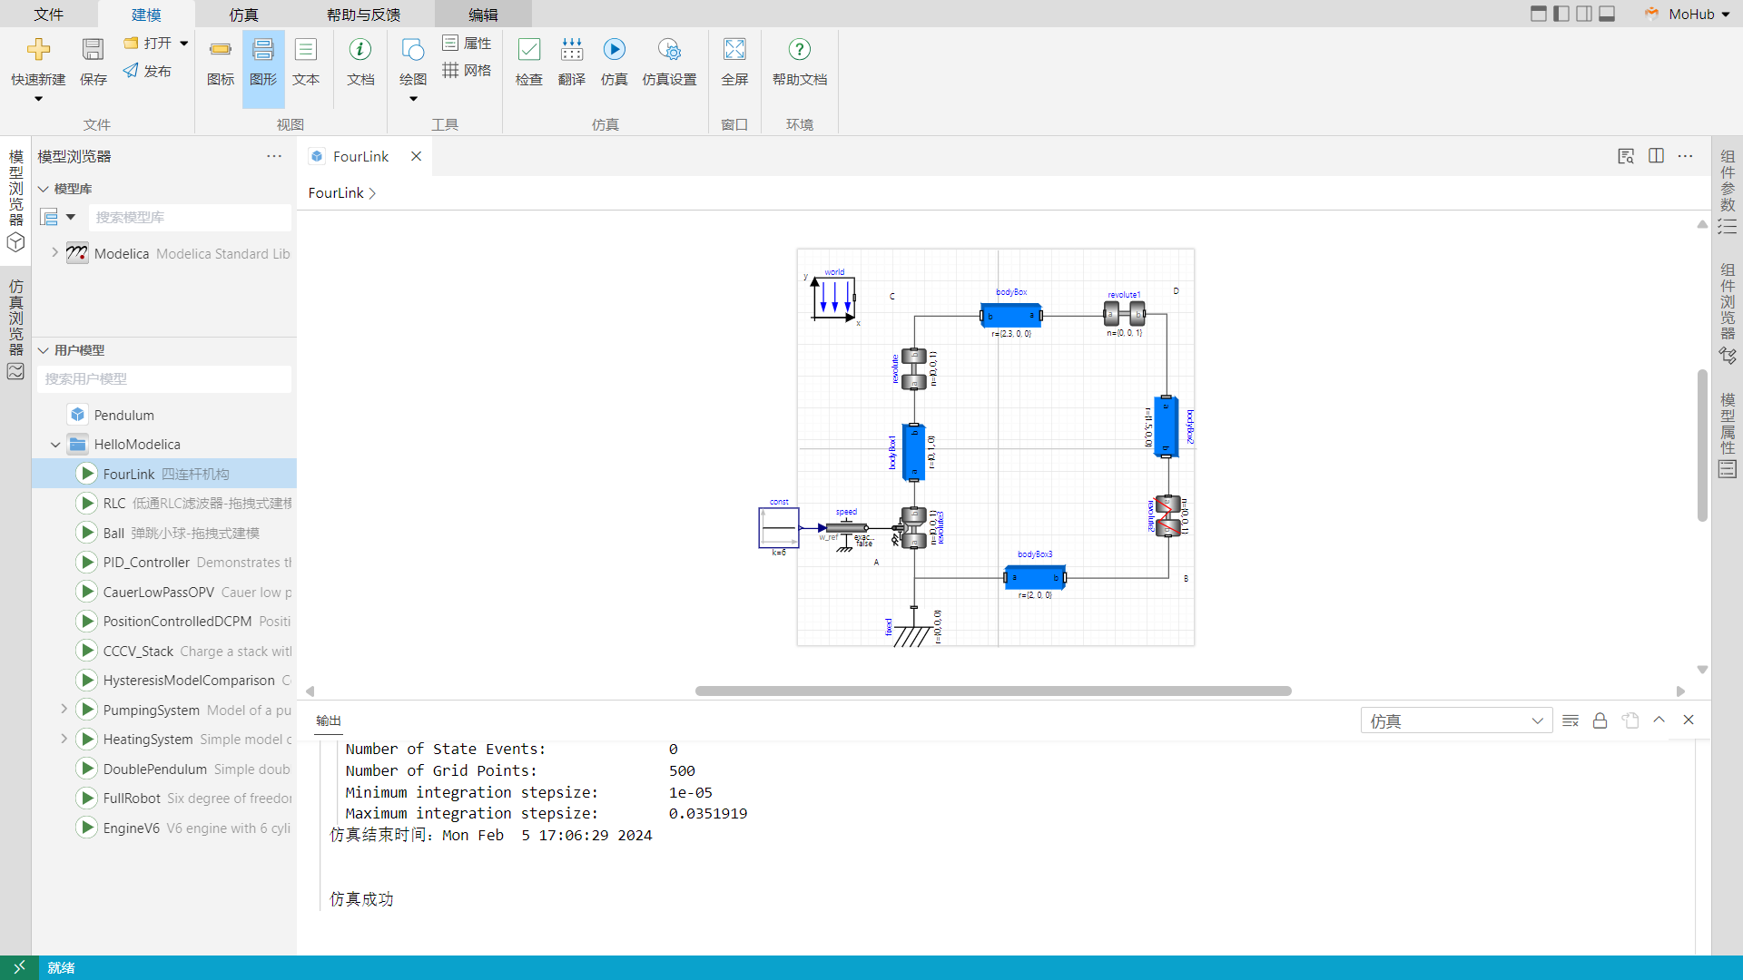The image size is (1743, 980).
Task: Open the editor more options menu
Action: pos(1686,156)
